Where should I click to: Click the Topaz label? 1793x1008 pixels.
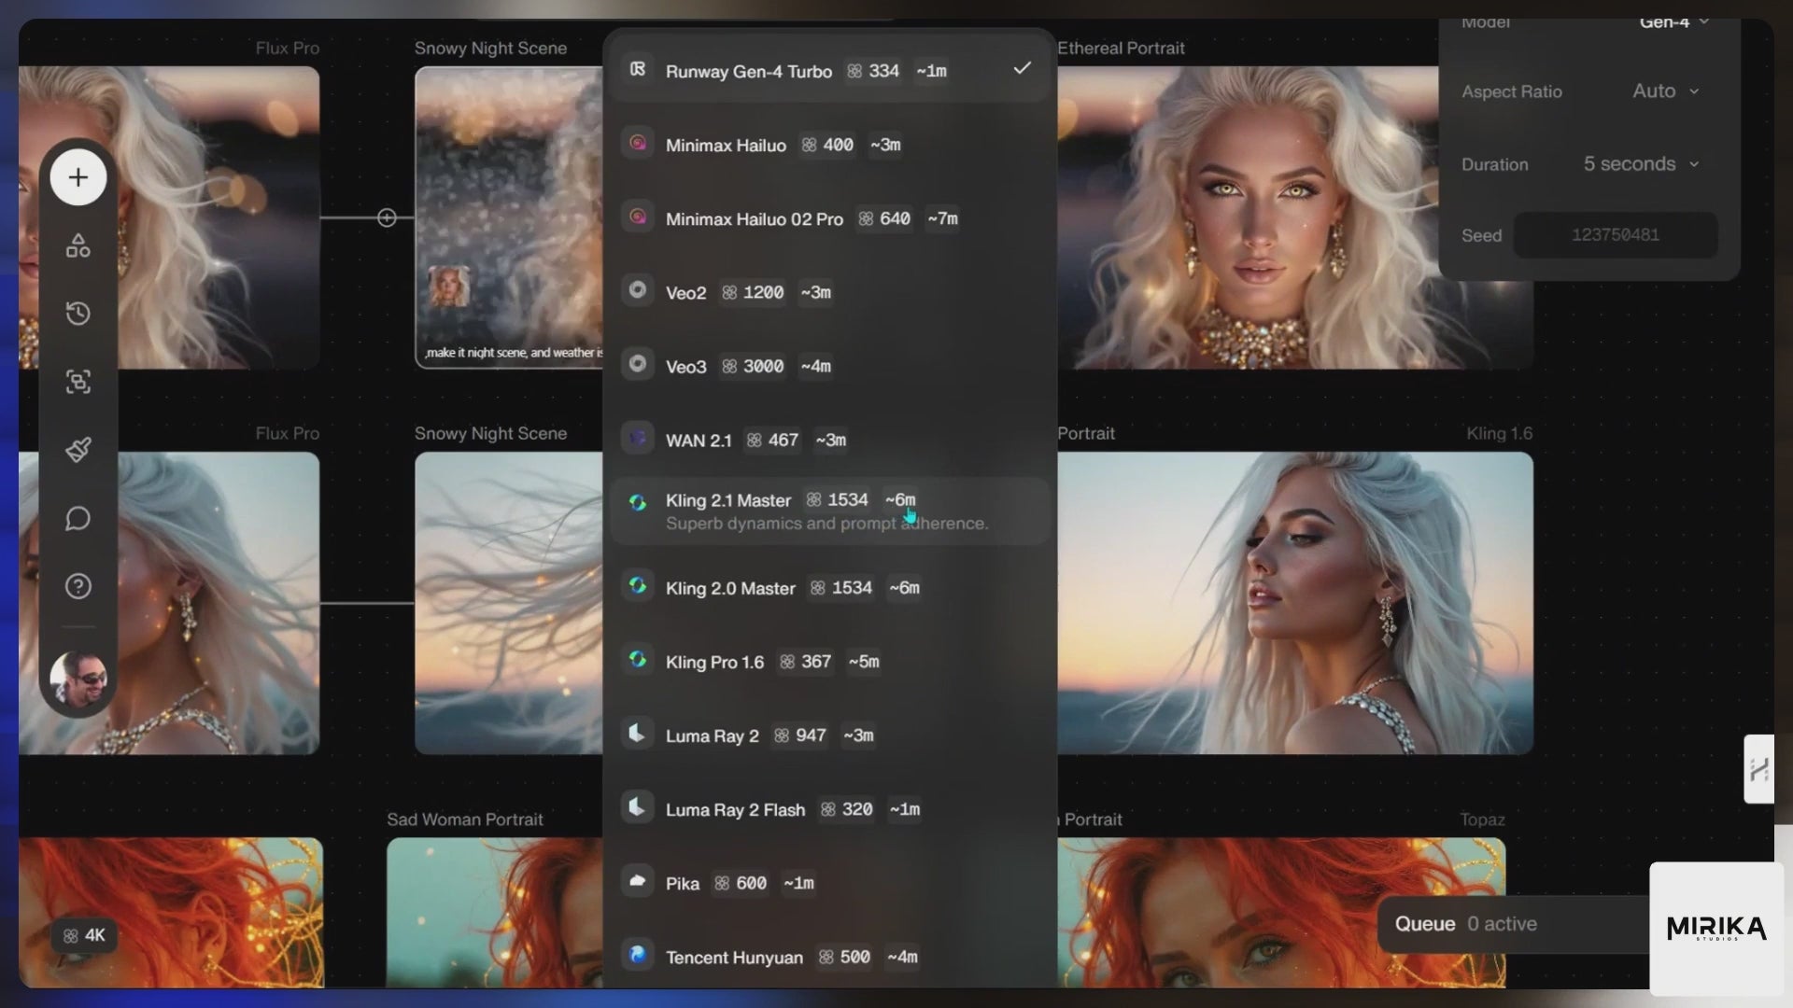(1482, 819)
